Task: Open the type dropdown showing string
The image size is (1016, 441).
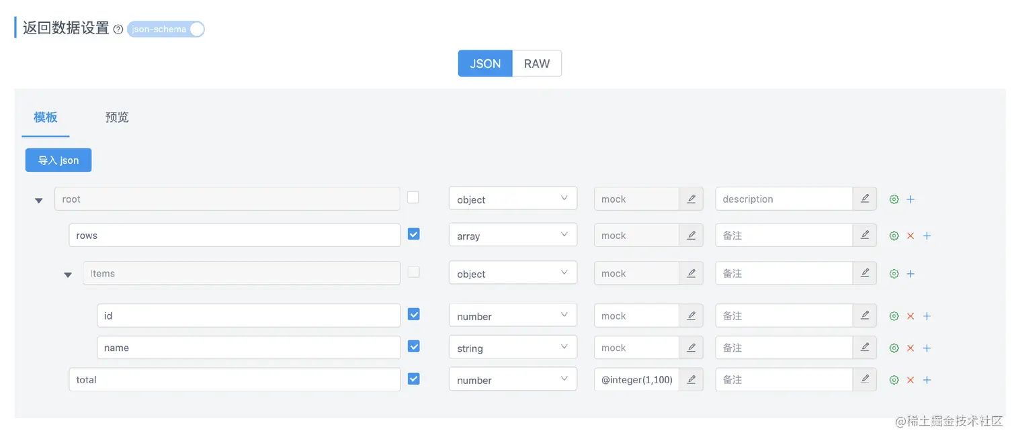Action: click(513, 348)
